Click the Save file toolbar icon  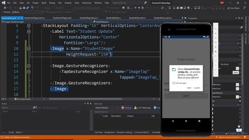coord(24,8)
